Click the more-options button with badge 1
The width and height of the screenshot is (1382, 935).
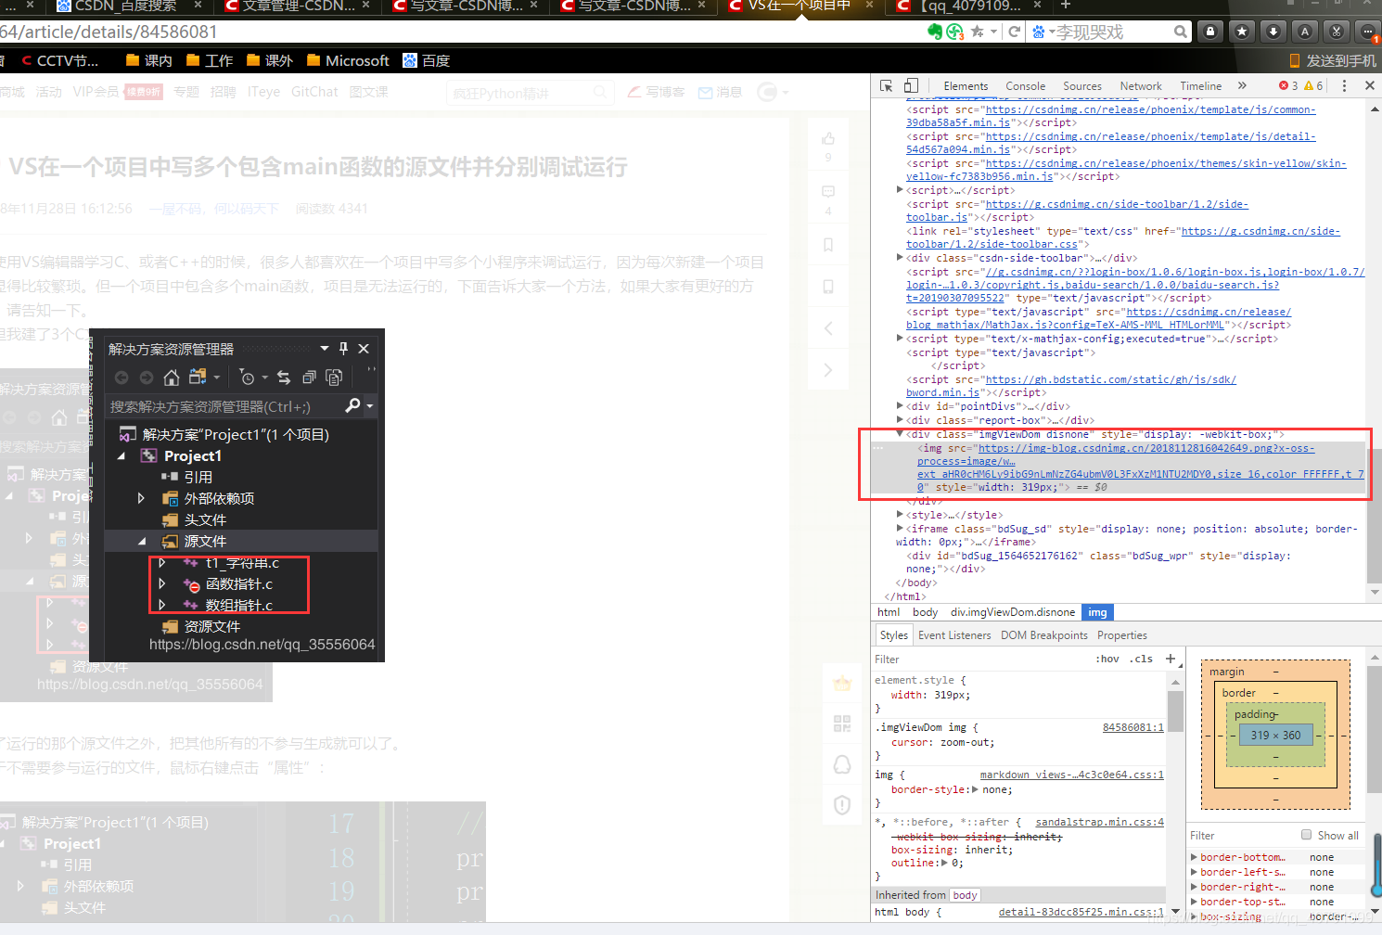tap(1368, 32)
